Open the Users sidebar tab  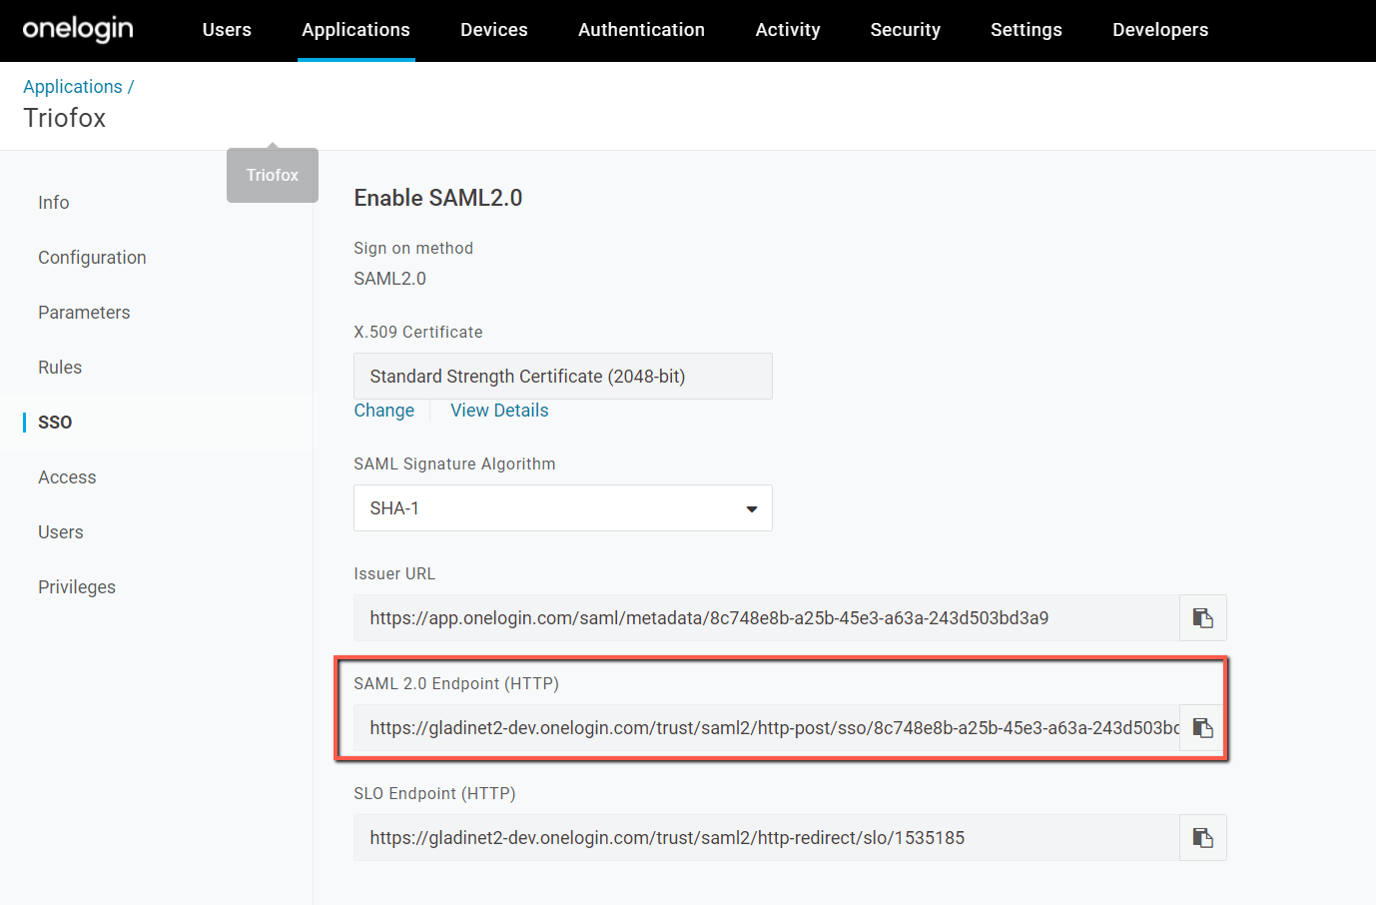point(61,532)
